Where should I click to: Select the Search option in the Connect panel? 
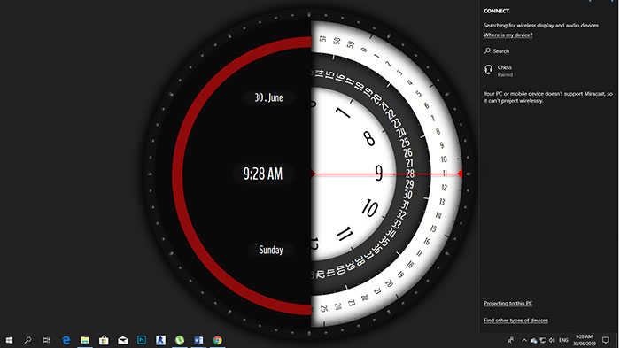[x=497, y=51]
